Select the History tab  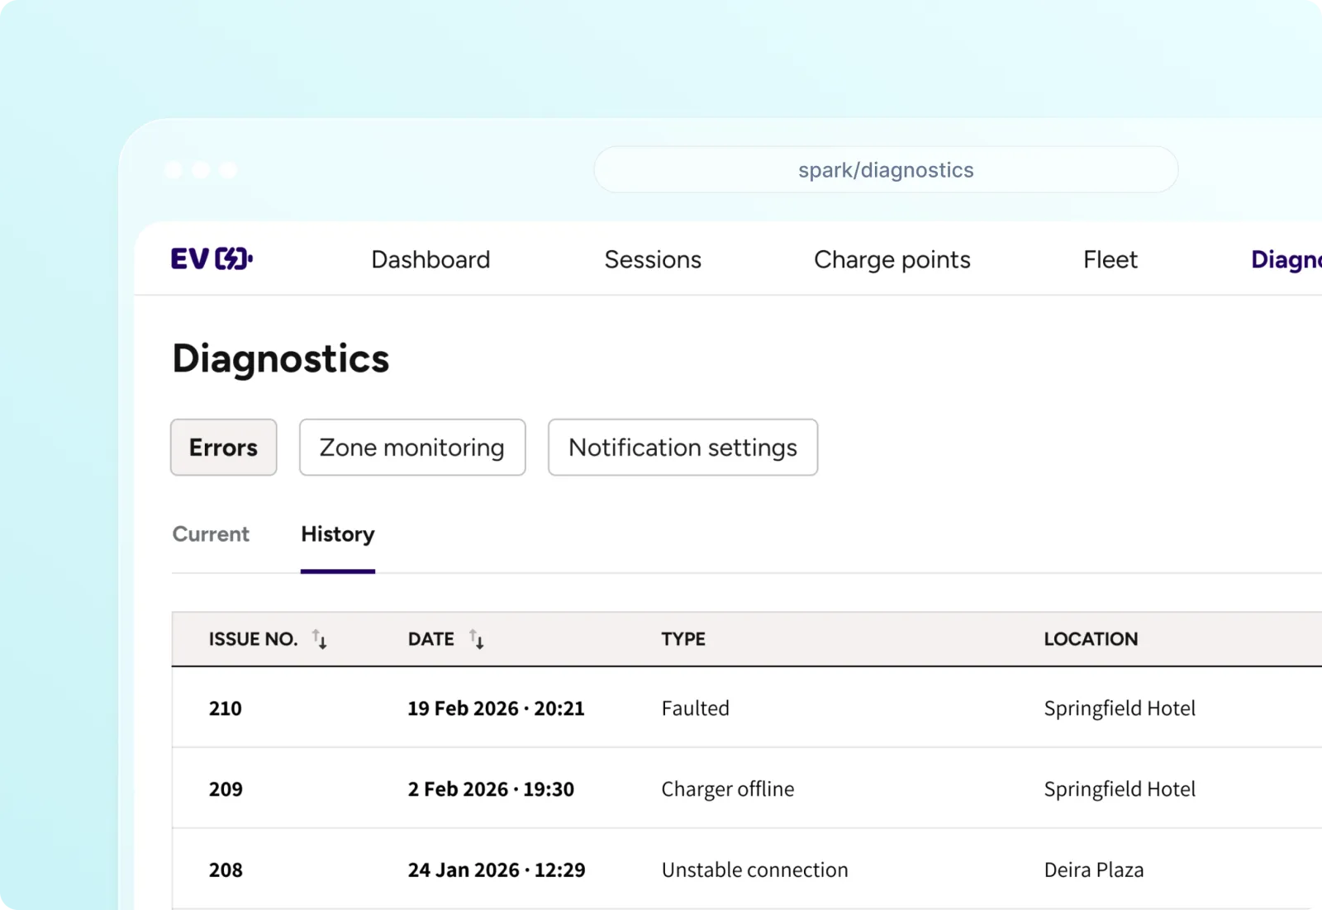click(337, 534)
